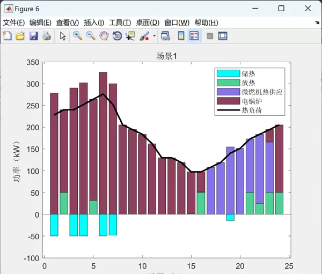Click the toolbar dock arrow at menu bar right
Screen dimensions: 322x274
click(x=317, y=23)
